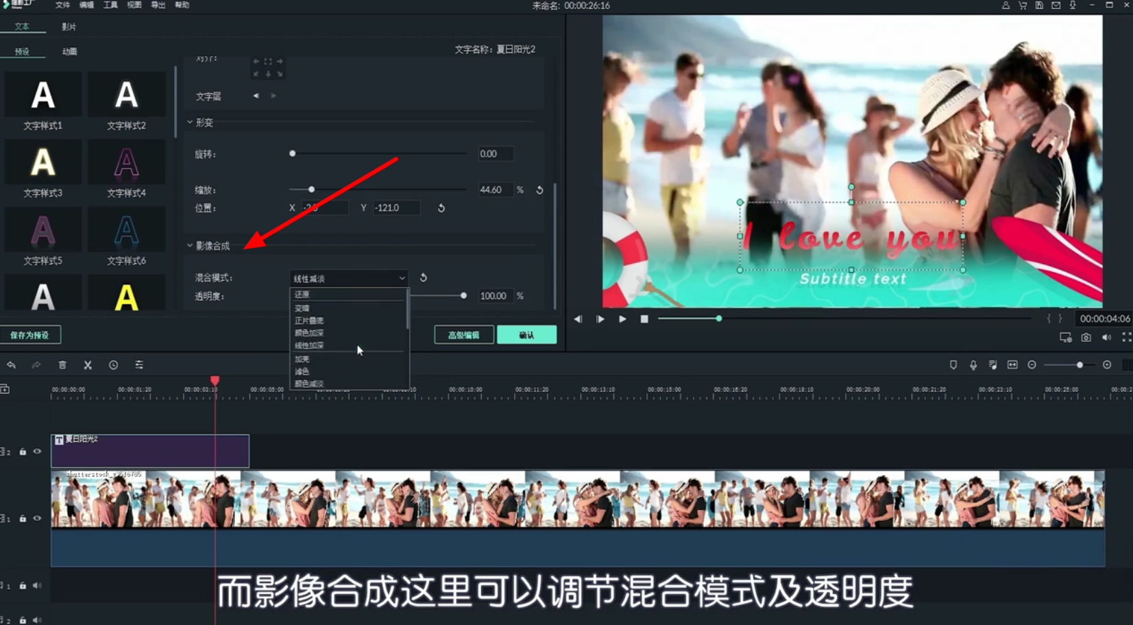Fit timeline to window icon
Viewport: 1133px width, 625px height.
click(1012, 365)
